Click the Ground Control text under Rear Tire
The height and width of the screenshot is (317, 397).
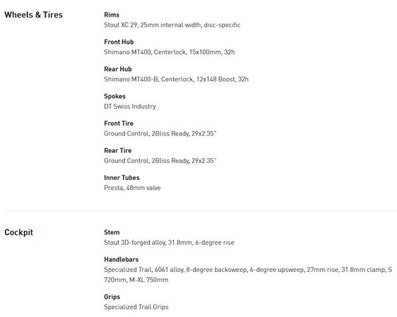(160, 161)
